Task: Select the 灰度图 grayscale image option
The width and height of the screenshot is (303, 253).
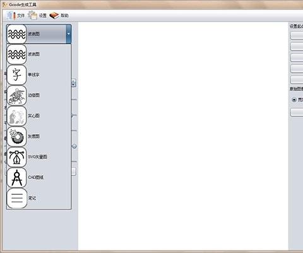Action: tap(39, 137)
